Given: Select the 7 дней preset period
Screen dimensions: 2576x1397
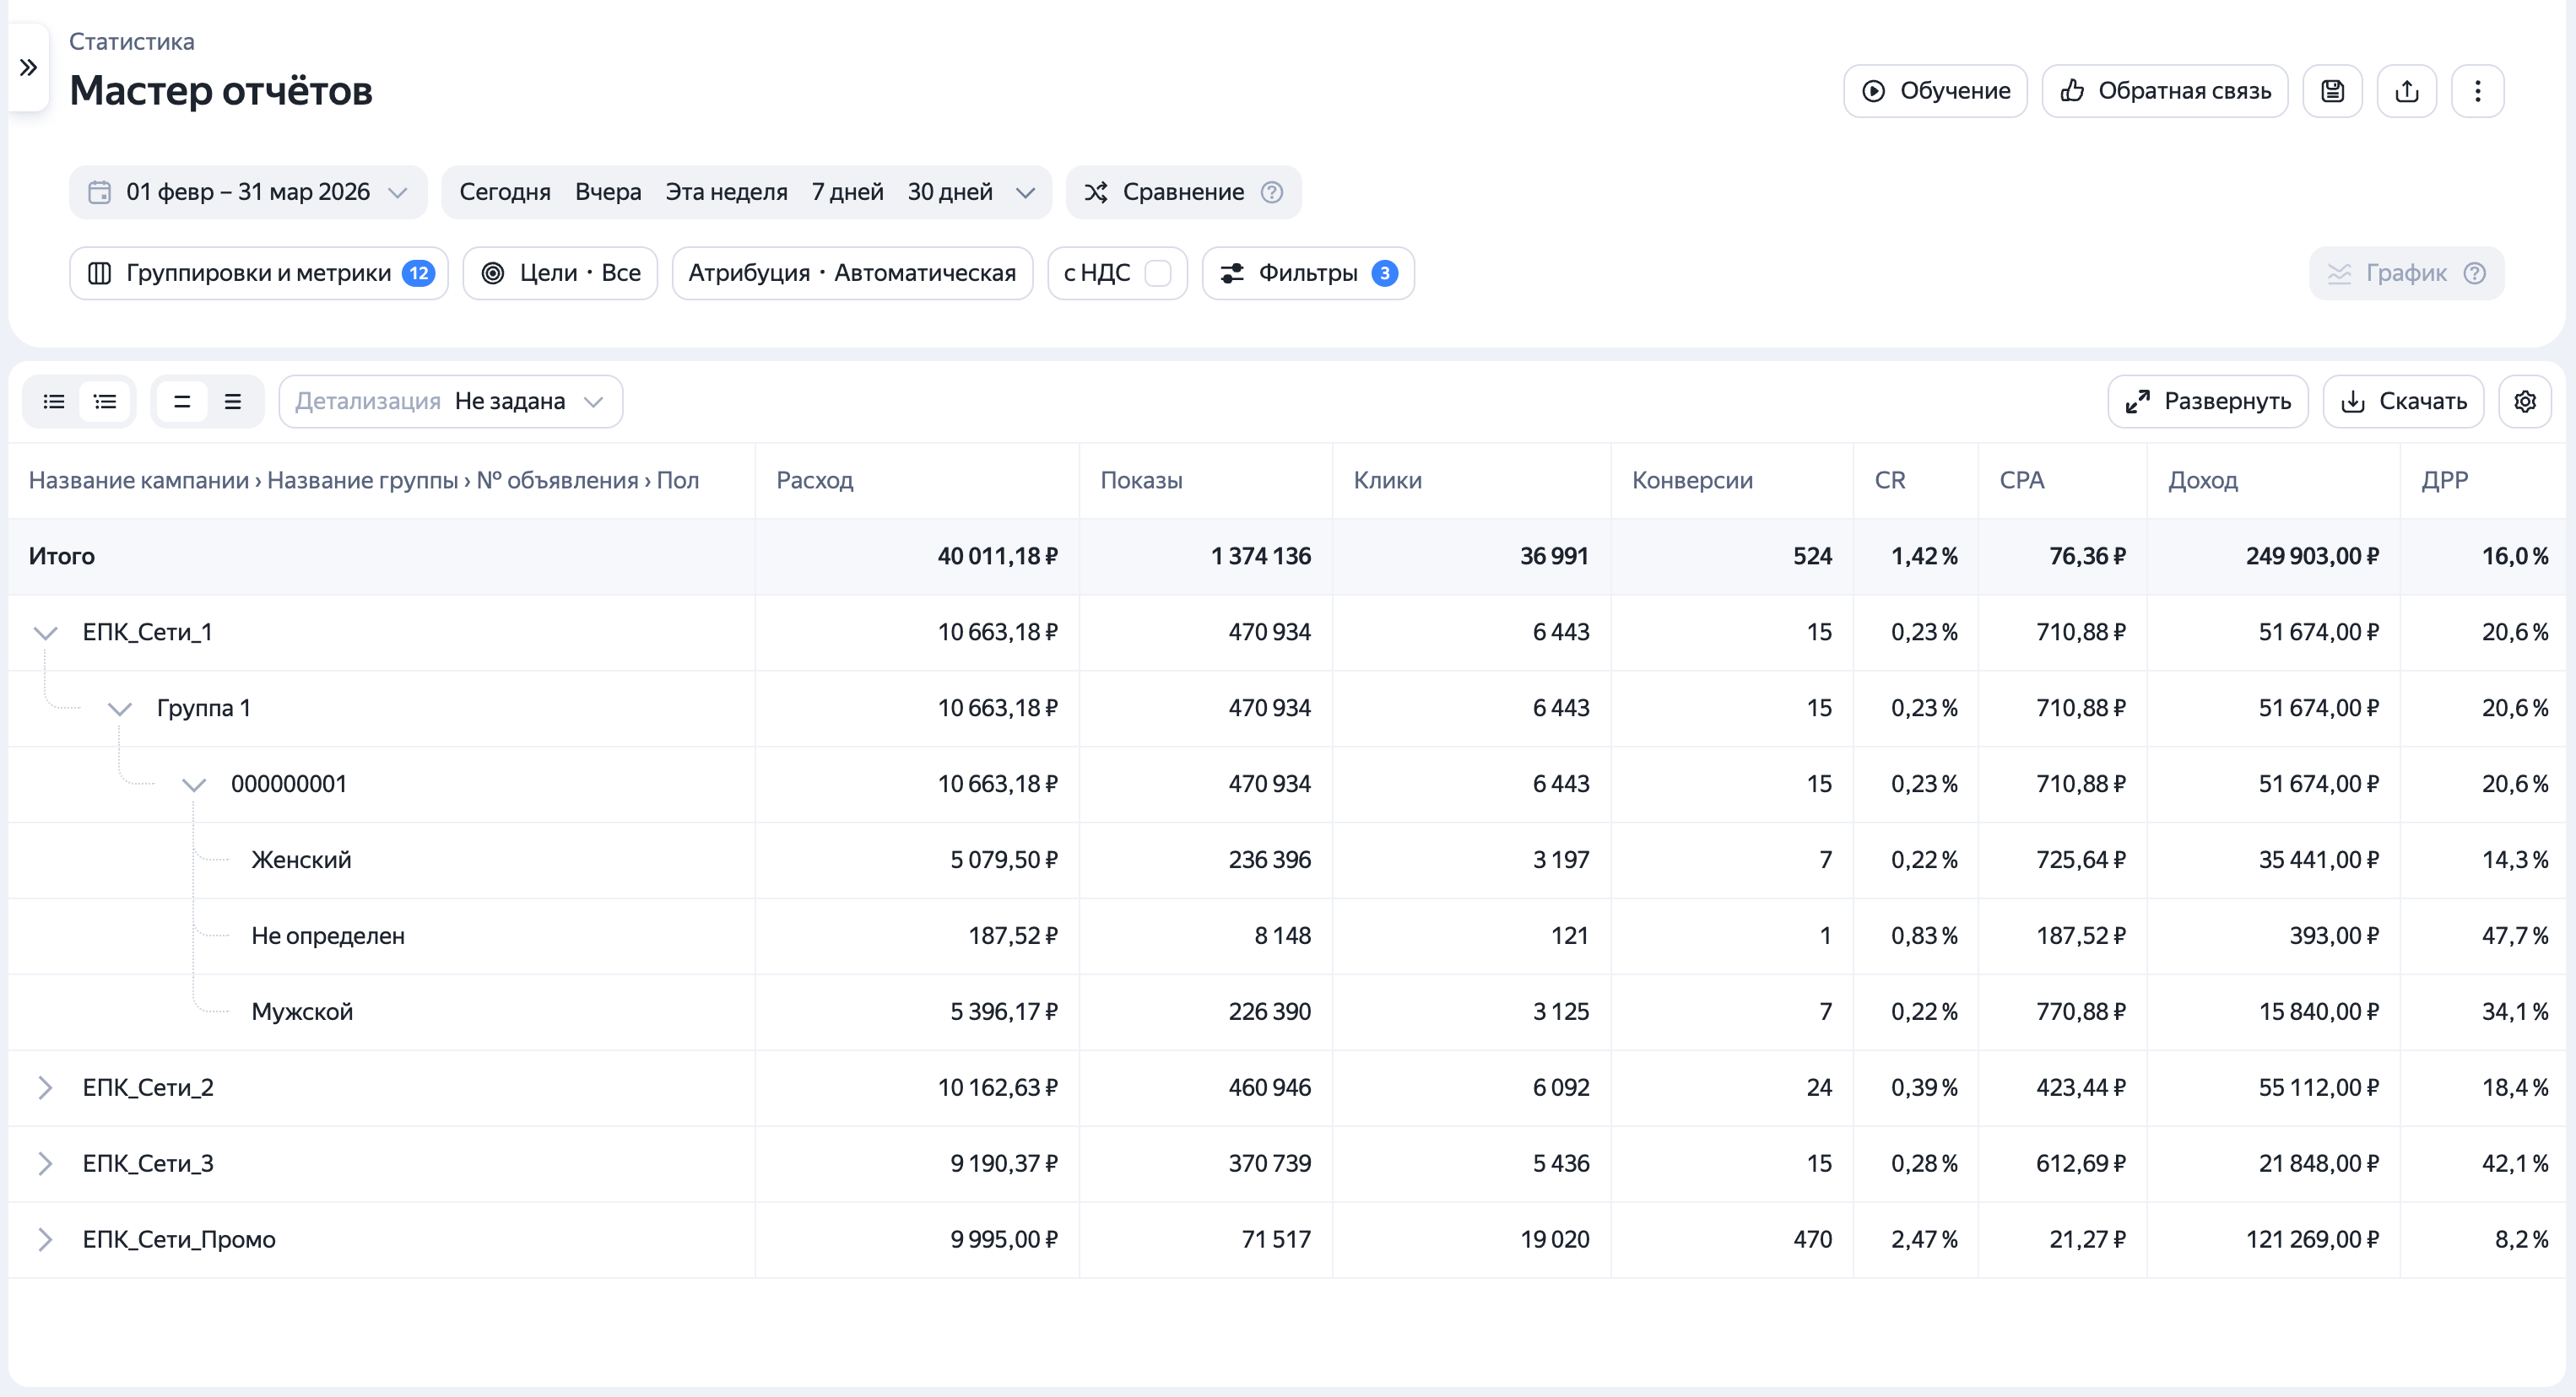Looking at the screenshot, I should click(847, 191).
